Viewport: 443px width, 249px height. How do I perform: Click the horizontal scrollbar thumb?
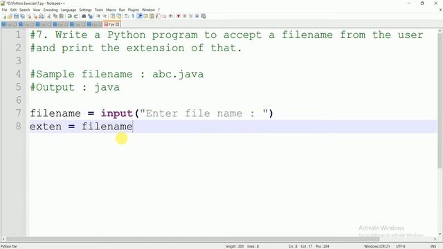192,239
